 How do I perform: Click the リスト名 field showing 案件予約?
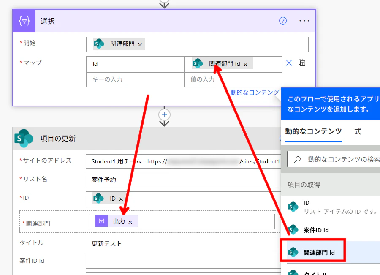coord(183,180)
